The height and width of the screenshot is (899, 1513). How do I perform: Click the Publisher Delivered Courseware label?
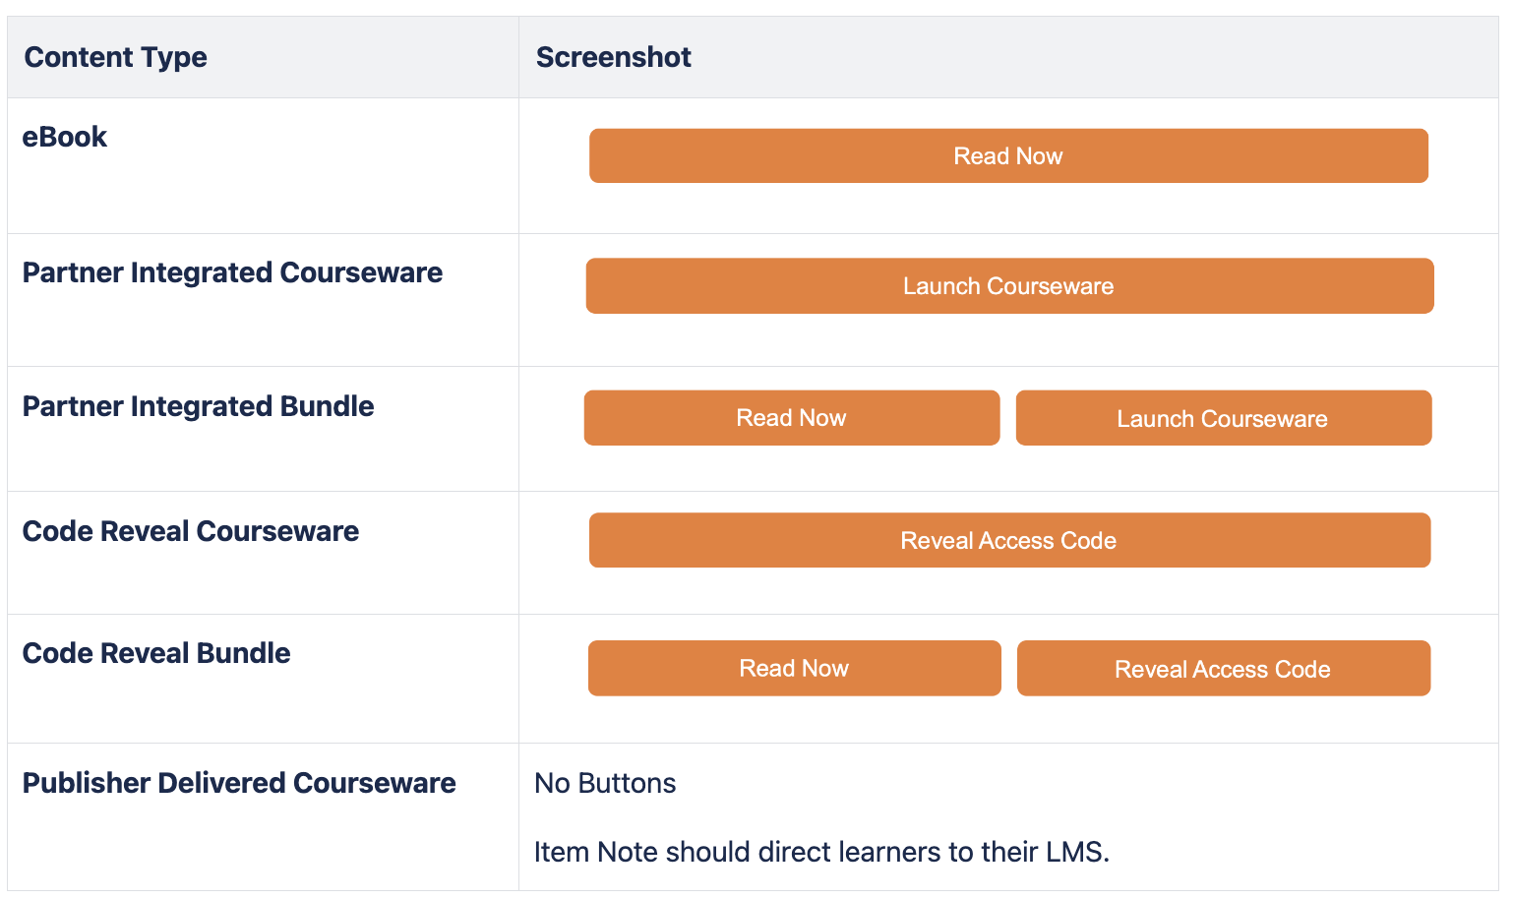point(239,783)
